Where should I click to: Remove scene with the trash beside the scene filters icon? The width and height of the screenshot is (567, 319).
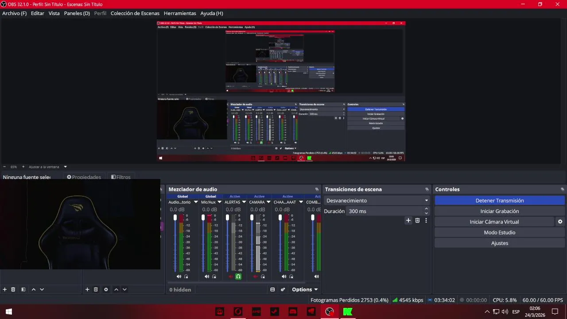(x=13, y=289)
